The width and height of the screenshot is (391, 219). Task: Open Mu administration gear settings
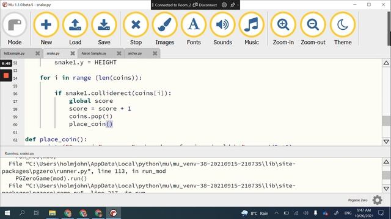(378, 200)
